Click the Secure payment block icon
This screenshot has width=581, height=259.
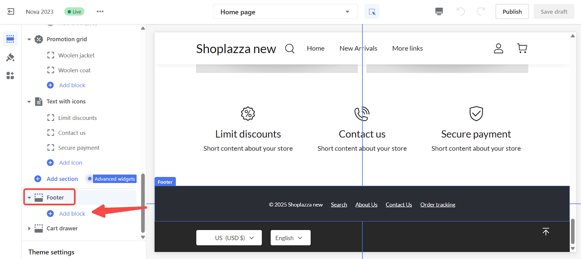click(x=51, y=147)
